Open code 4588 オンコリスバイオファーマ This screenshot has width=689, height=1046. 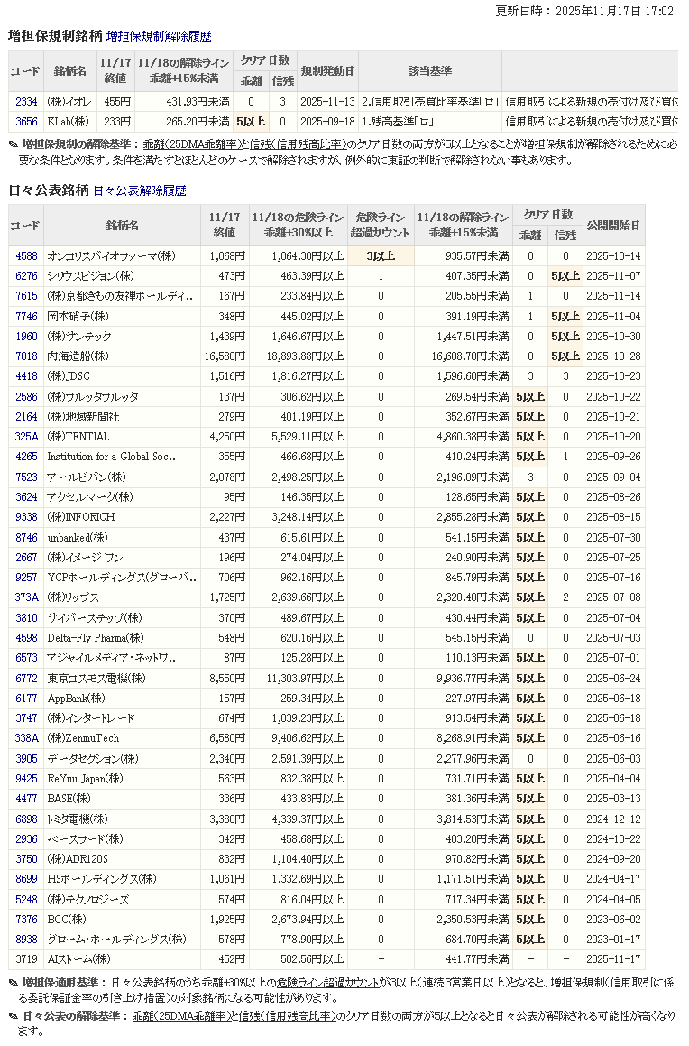click(26, 256)
